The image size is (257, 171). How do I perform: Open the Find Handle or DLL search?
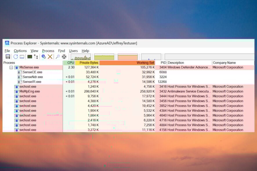(x=57, y=57)
